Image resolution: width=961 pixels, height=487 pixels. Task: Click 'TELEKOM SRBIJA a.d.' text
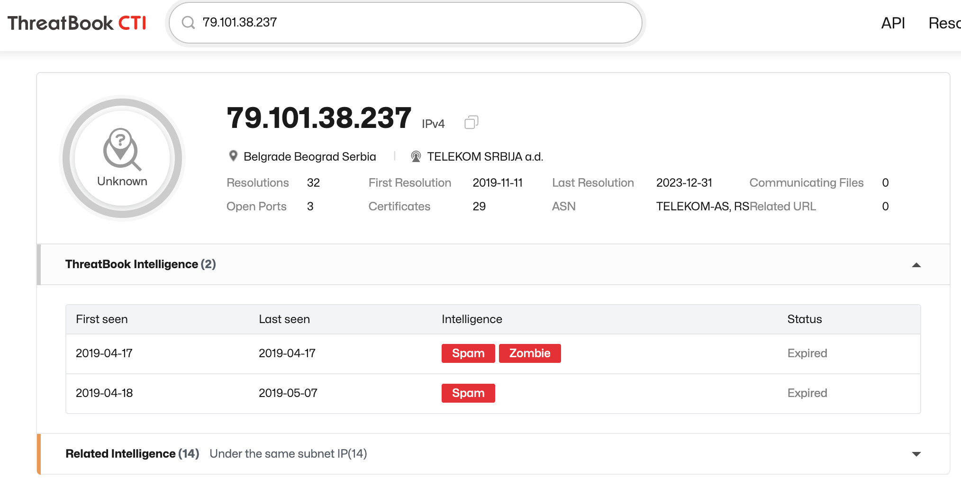click(x=485, y=157)
